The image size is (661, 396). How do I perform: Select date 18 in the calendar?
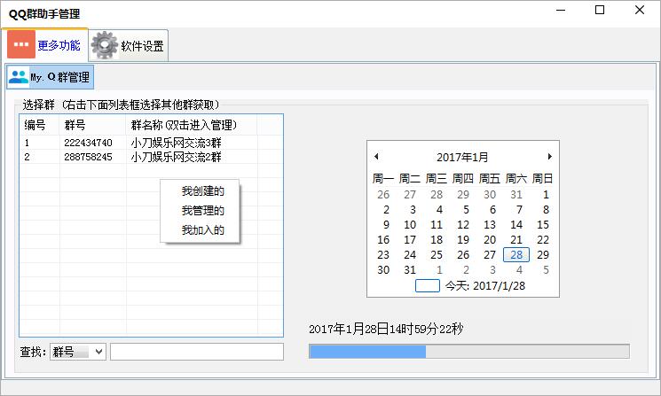coord(437,240)
